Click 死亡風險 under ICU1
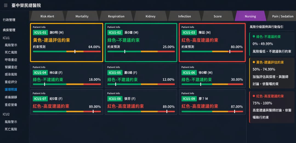This screenshot has height=143, width=296. 11,52
